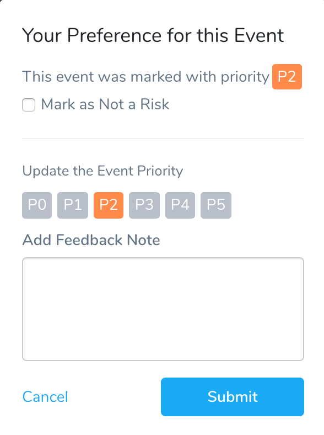Click the word Preference in the dialog title
The image size is (324, 435).
tap(115, 36)
